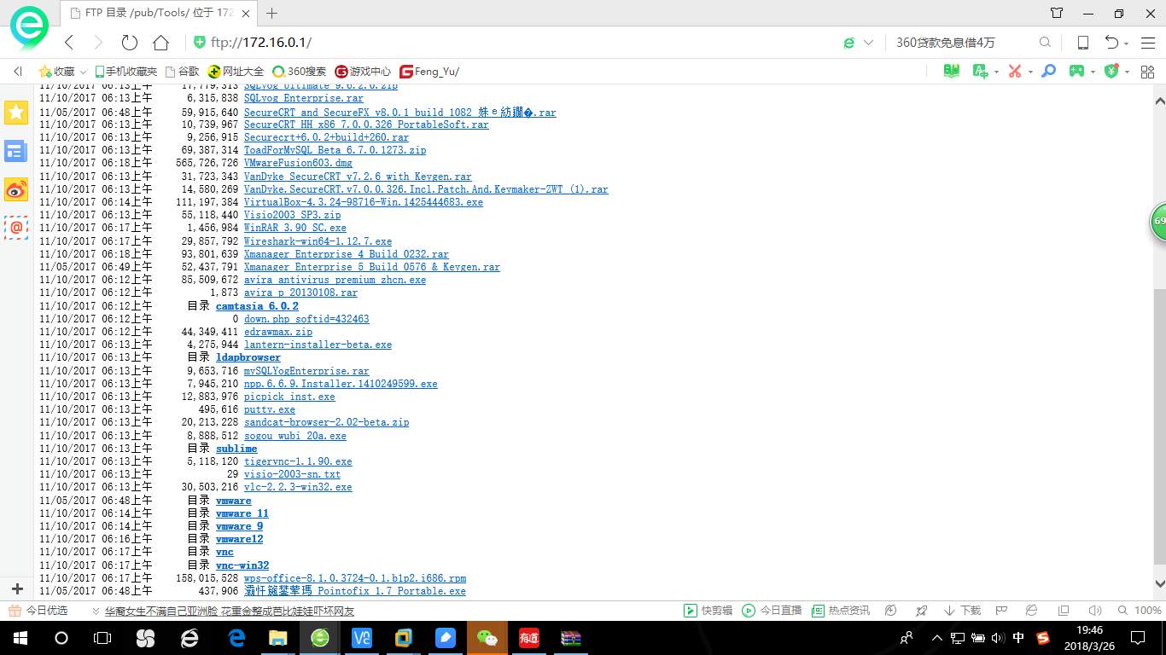Image resolution: width=1166 pixels, height=655 pixels.
Task: Open the Windows notification center
Action: click(1138, 638)
